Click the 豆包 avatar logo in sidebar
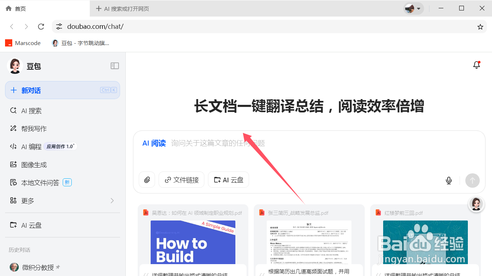Viewport: 492px width, 276px height. point(15,66)
